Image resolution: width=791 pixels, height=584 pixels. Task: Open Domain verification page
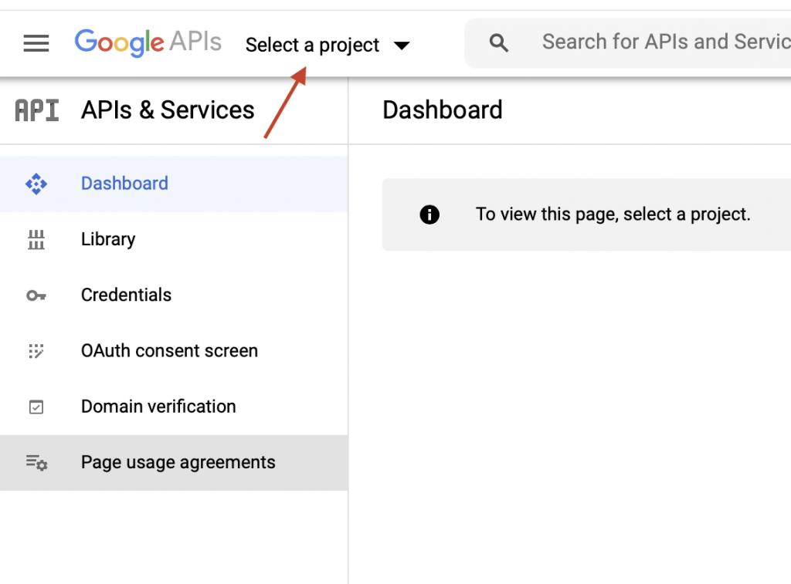174,407
